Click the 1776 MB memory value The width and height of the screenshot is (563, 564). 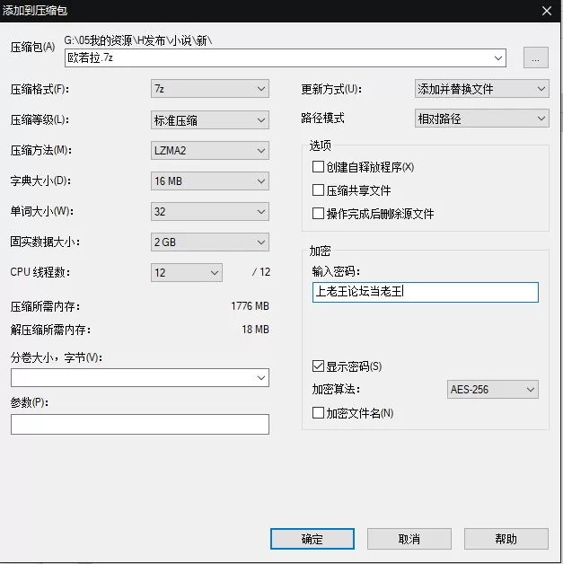pyautogui.click(x=250, y=306)
